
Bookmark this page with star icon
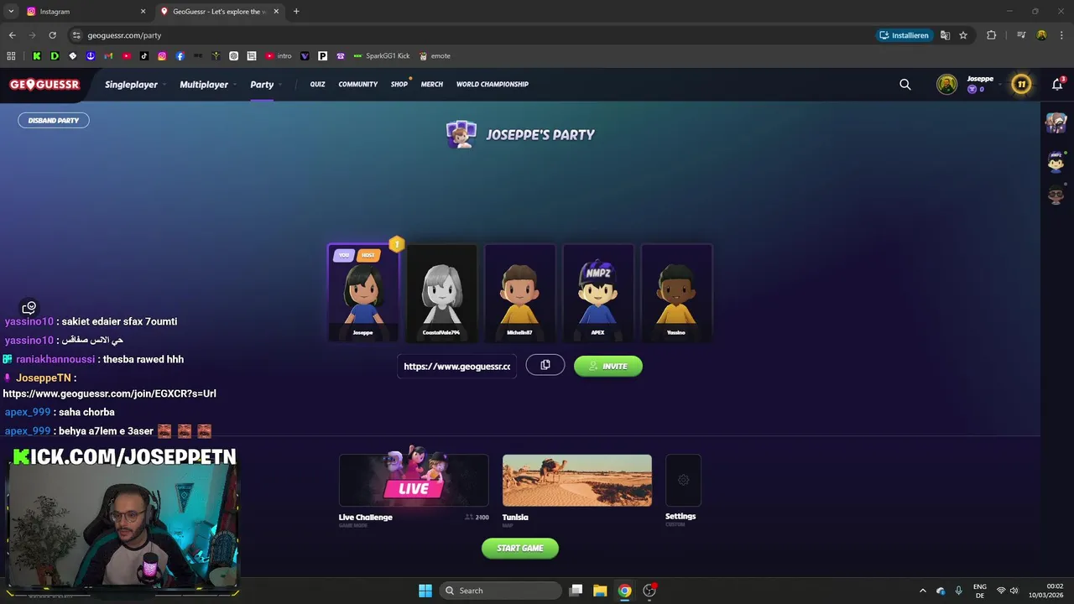[963, 35]
